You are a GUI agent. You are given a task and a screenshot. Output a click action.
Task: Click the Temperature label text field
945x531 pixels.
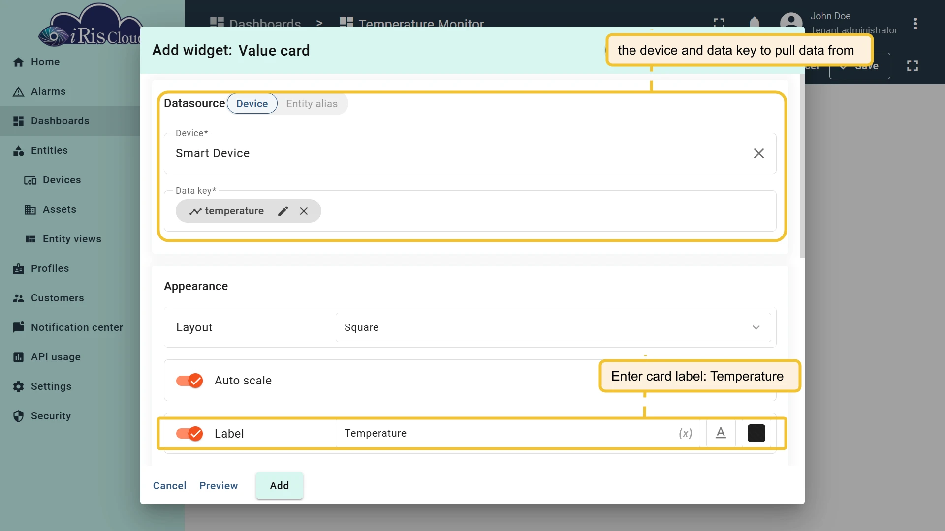click(507, 433)
